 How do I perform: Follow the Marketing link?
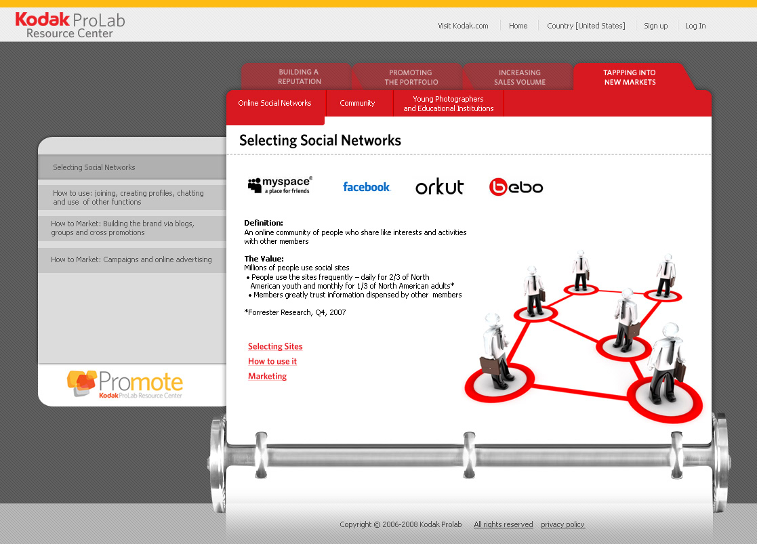268,377
